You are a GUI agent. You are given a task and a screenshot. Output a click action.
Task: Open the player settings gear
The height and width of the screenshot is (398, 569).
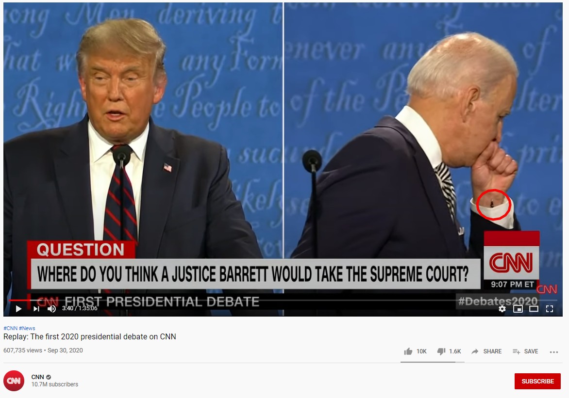(x=502, y=309)
